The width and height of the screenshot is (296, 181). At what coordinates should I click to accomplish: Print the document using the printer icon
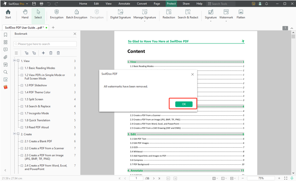click(42, 4)
